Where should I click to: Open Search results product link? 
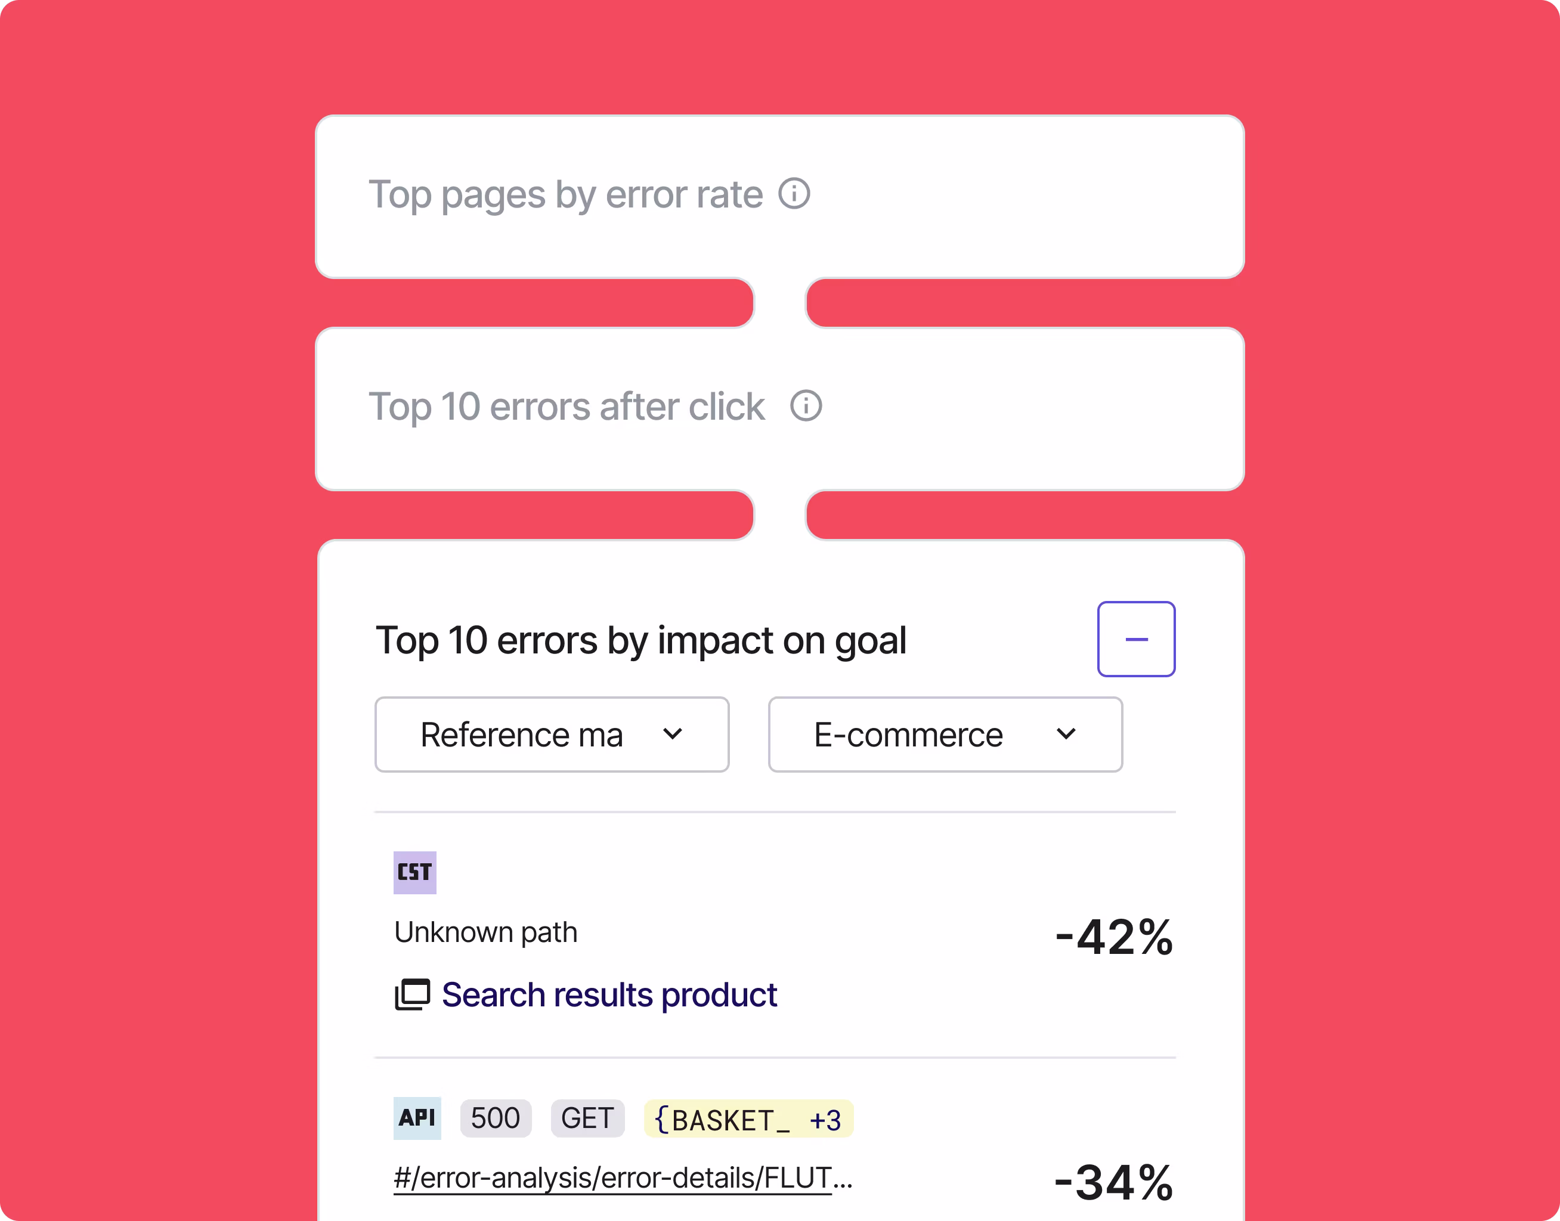coord(609,994)
